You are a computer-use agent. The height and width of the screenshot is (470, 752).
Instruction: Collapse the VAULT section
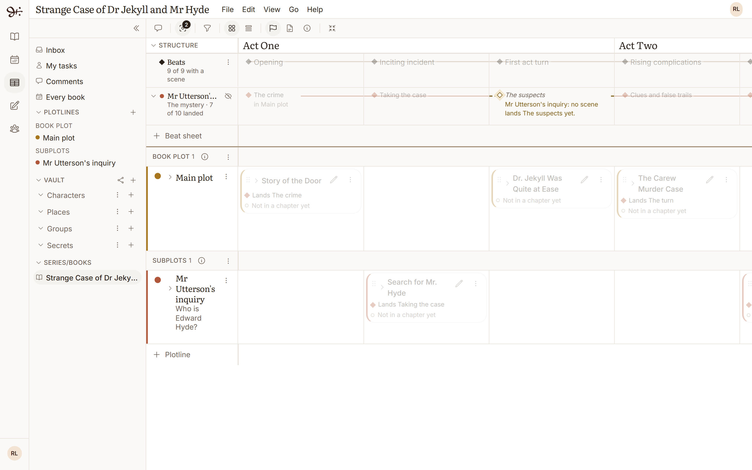click(39, 180)
